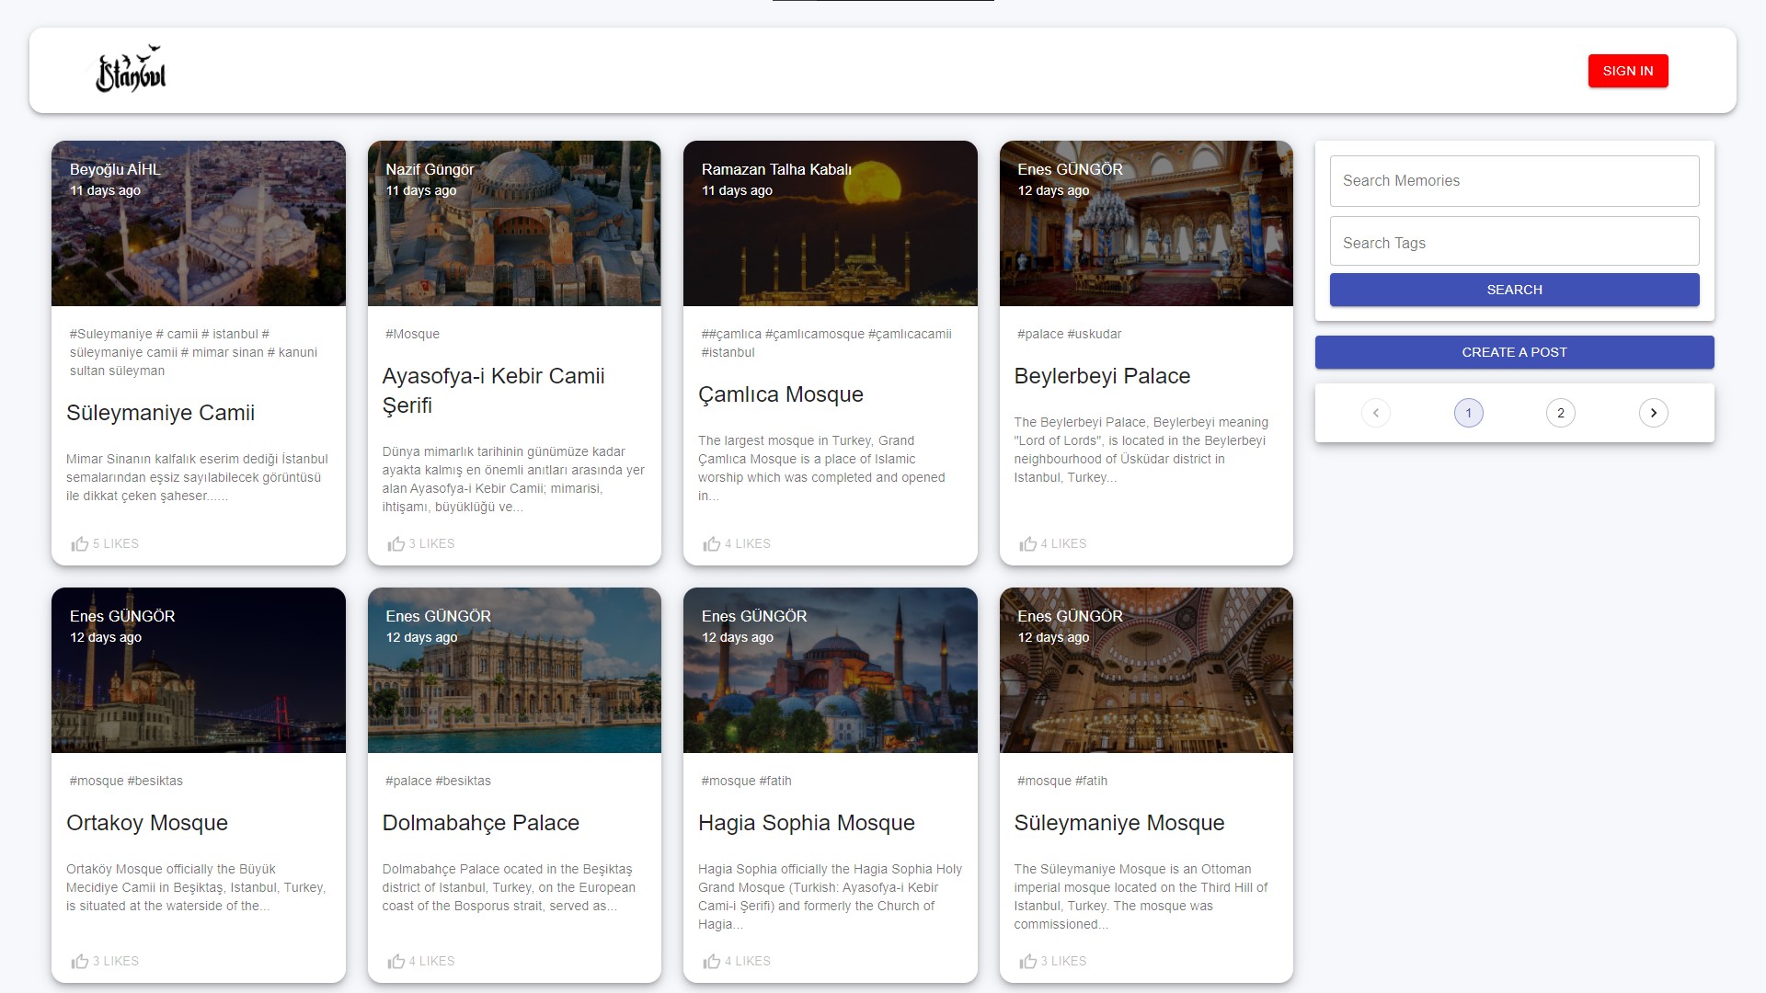Select page 1 in pagination

[x=1468, y=413]
